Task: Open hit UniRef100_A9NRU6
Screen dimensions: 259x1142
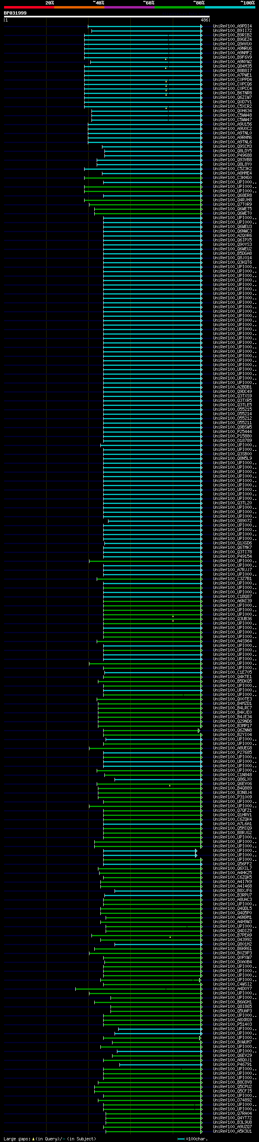Action: pos(232,48)
